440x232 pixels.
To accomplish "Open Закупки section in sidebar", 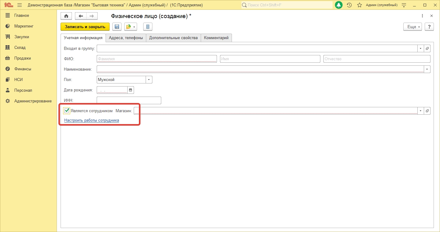I will [x=22, y=37].
